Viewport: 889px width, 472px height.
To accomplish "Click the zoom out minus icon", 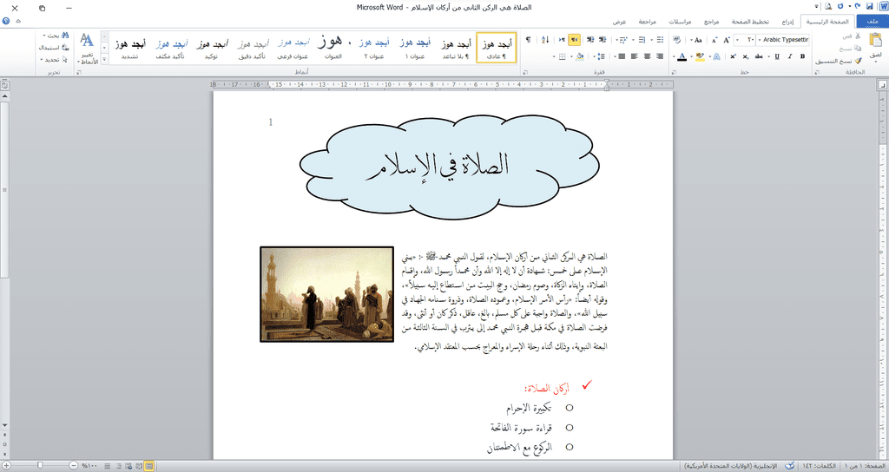I will tap(74, 465).
